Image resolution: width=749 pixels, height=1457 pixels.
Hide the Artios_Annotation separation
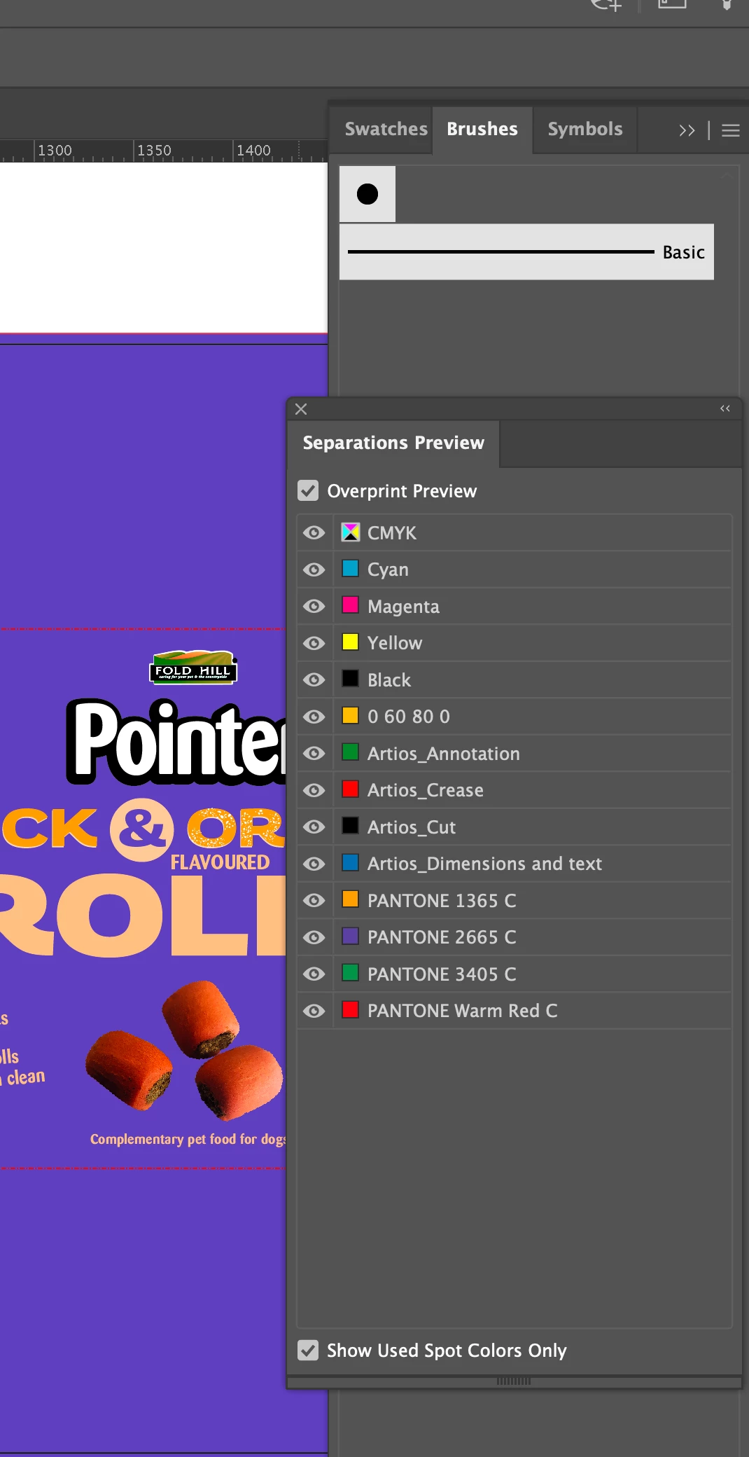point(314,754)
